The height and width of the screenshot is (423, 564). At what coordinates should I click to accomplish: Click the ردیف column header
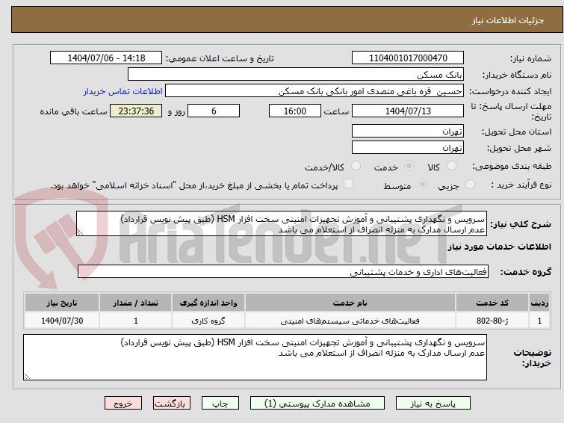[539, 303]
